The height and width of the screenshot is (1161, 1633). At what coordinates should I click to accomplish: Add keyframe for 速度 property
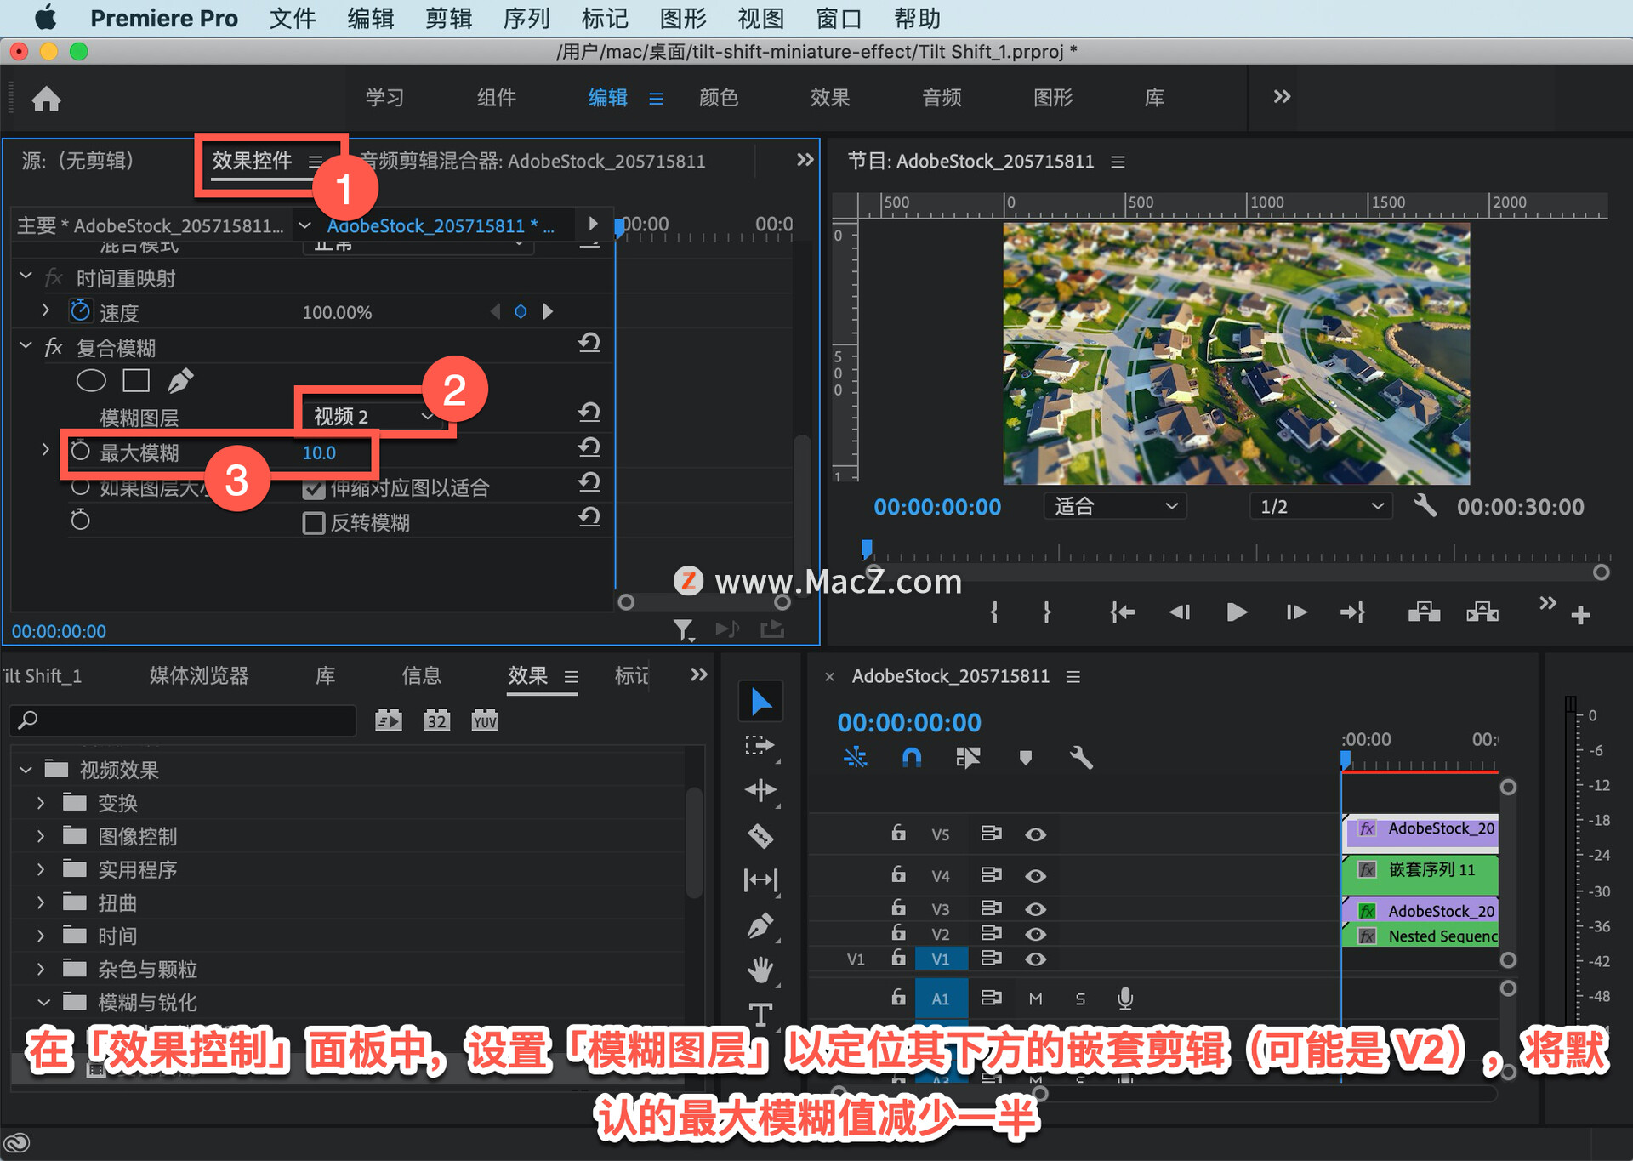click(x=521, y=312)
